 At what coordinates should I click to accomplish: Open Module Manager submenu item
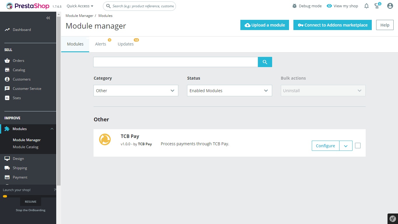[27, 140]
